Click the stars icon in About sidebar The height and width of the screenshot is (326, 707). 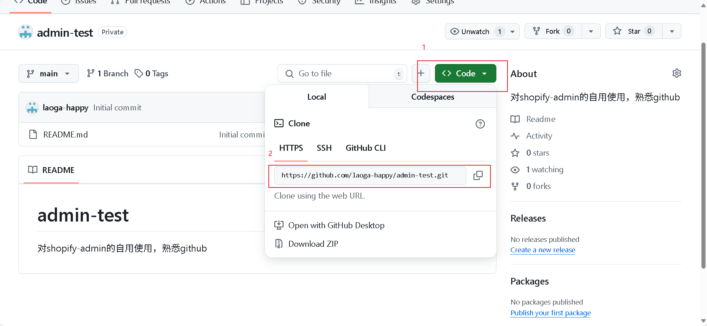[515, 153]
